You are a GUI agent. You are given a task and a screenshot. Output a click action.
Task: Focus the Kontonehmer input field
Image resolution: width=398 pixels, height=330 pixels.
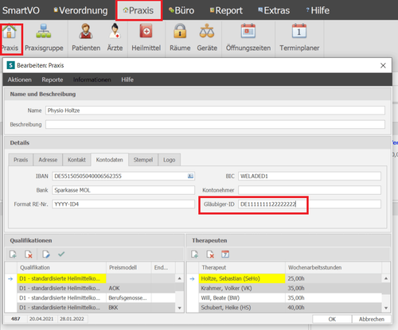(x=310, y=190)
